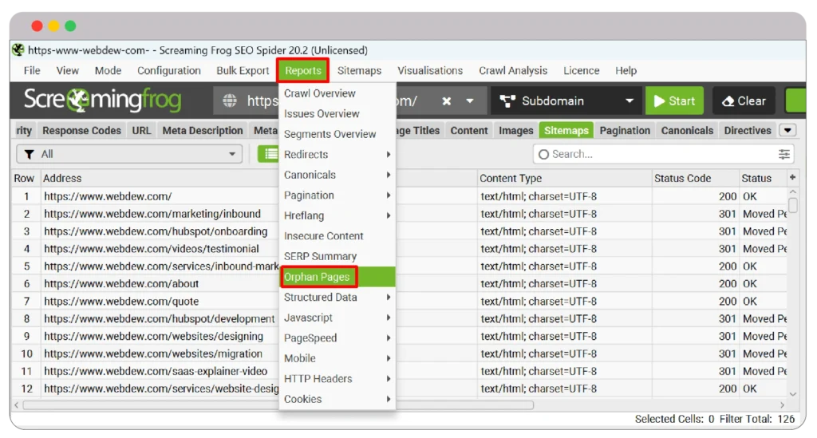Open the URL history dropdown arrow
Screen dimensions: 817x438
[x=470, y=101]
